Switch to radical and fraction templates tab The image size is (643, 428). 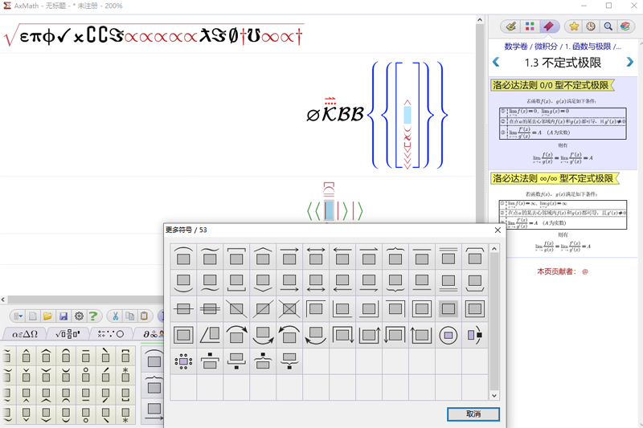(x=68, y=334)
